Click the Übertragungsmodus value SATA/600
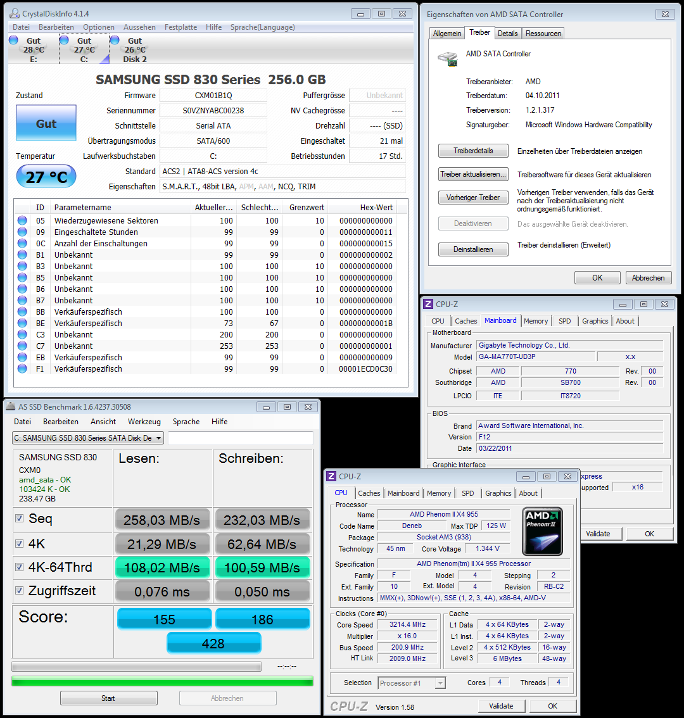The height and width of the screenshot is (718, 684). 213,141
